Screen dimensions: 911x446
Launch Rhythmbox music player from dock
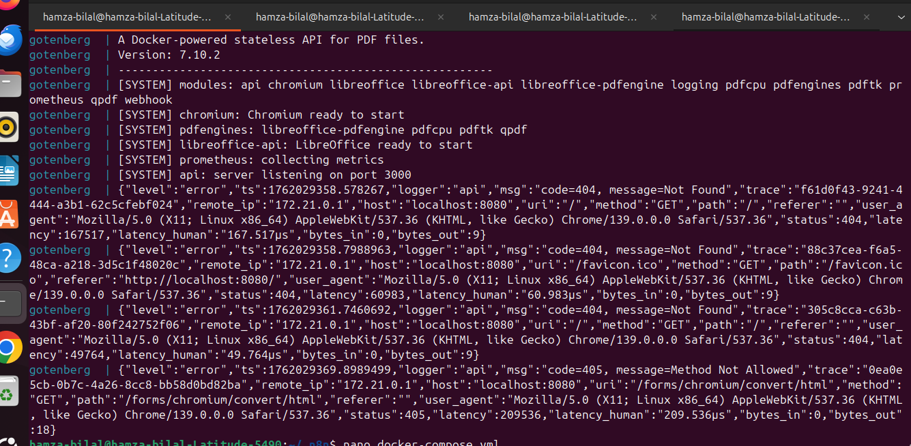(10, 127)
